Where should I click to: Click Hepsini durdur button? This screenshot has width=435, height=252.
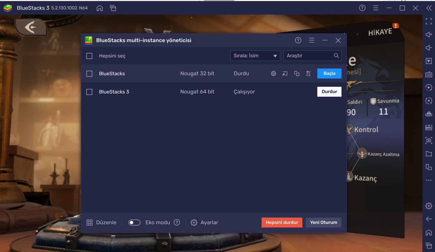click(x=282, y=223)
